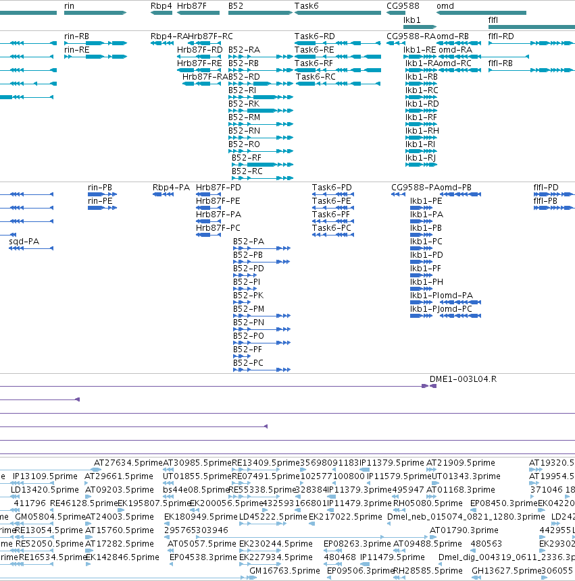Select transcript lkb1-RJ
This screenshot has width=575, height=581.
coord(420,158)
